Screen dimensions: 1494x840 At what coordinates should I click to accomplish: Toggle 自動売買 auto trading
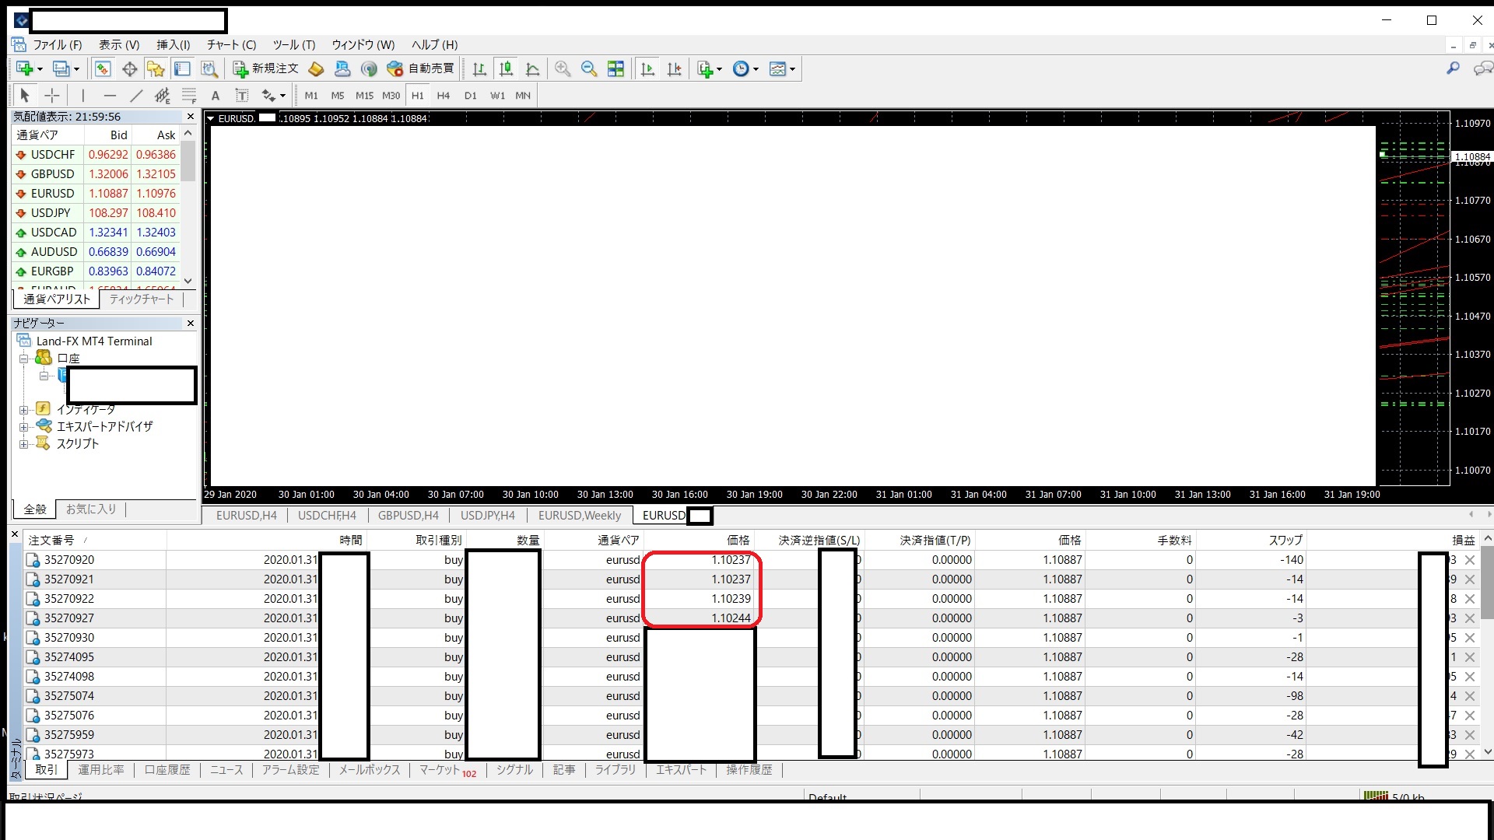point(421,68)
